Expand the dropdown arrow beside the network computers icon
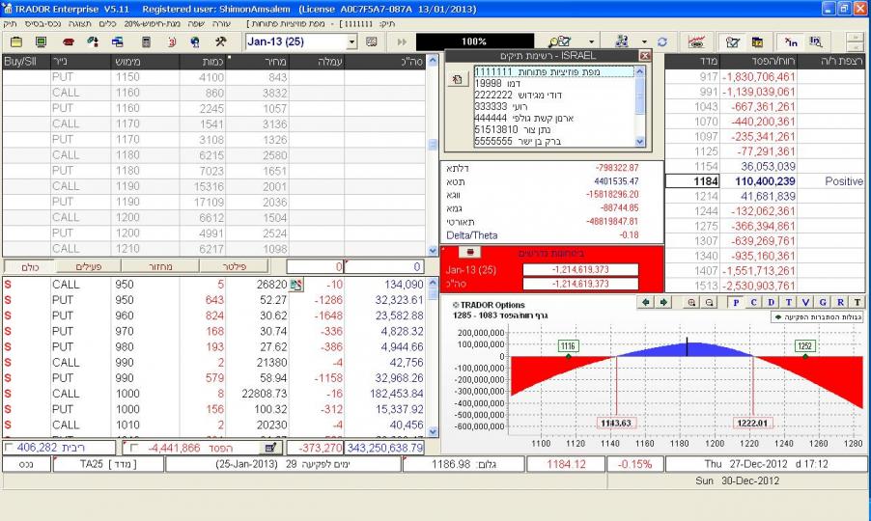871x521 pixels. pyautogui.click(x=642, y=42)
